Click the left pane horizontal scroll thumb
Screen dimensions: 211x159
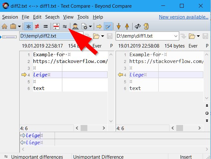[x=84, y=128]
